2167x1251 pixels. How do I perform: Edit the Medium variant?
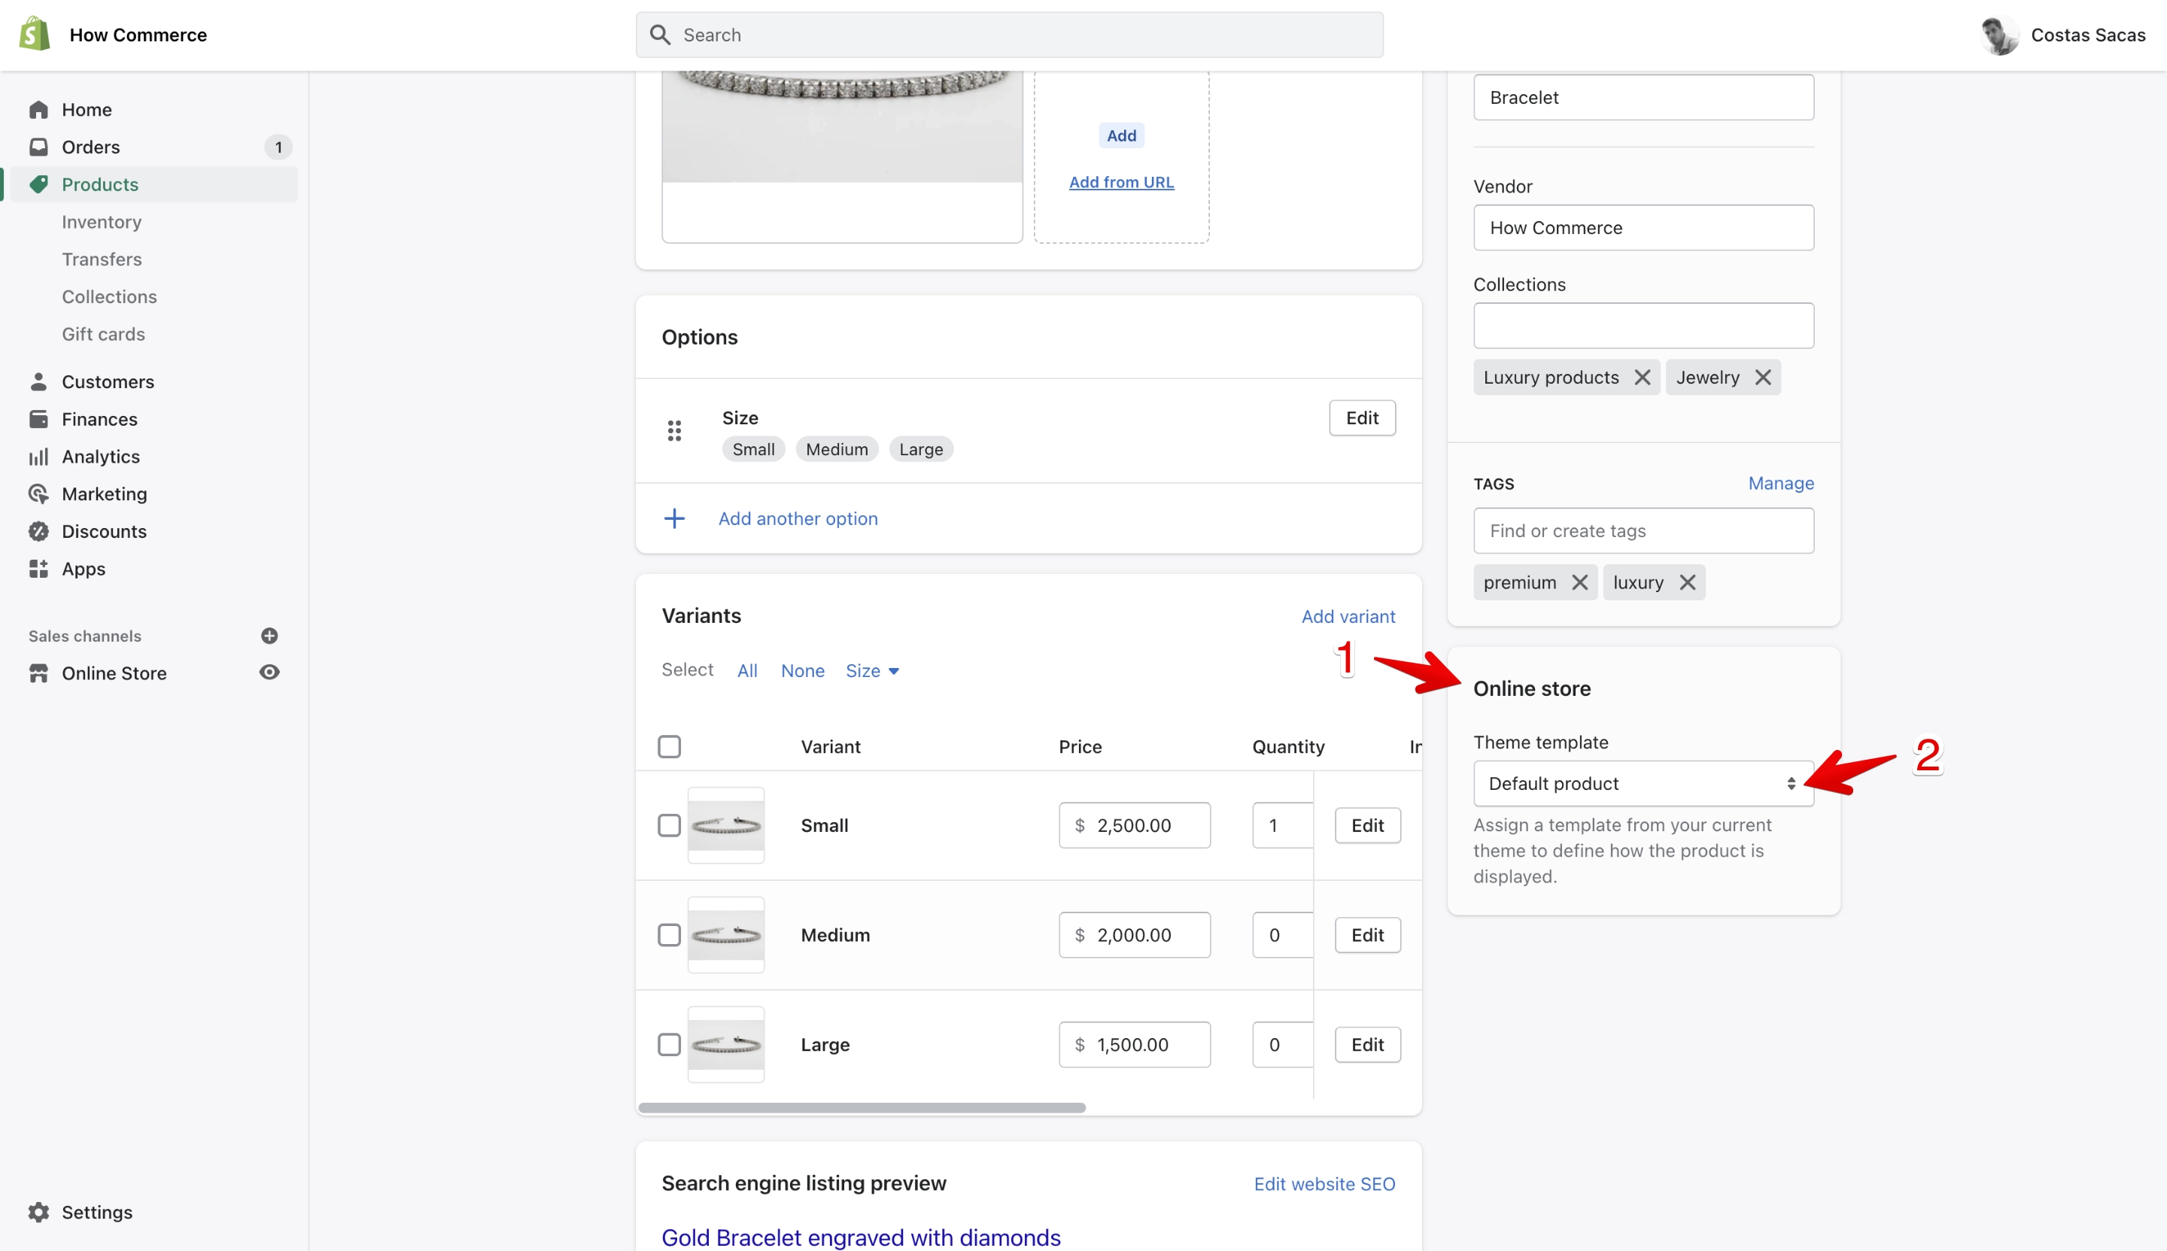pos(1367,935)
